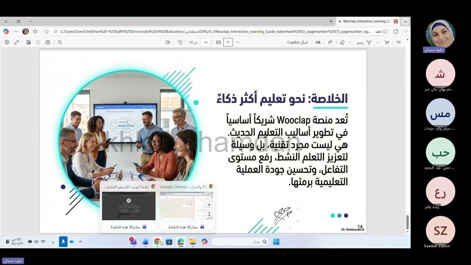Switch to Google Chrome on taskbar

157,242
